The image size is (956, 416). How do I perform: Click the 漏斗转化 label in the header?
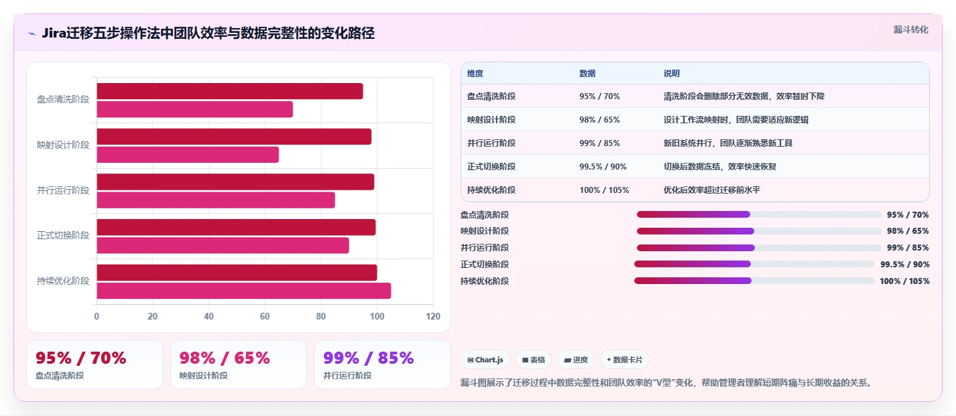911,29
